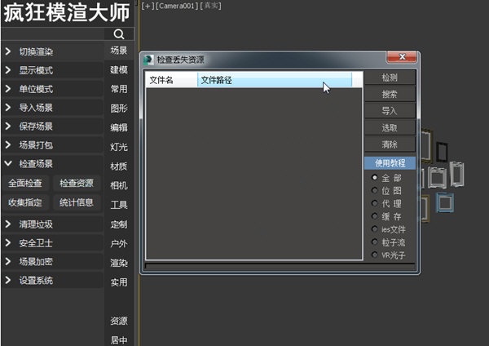This screenshot has width=489, height=346.
Task: Click the 检查丢失资源 dialog app icon
Action: pos(149,60)
